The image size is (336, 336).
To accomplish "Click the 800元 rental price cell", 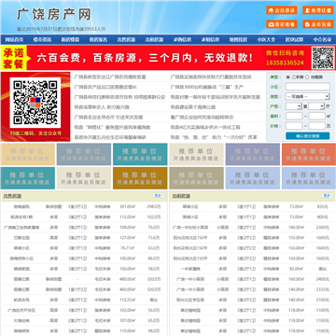I will point(323,217).
